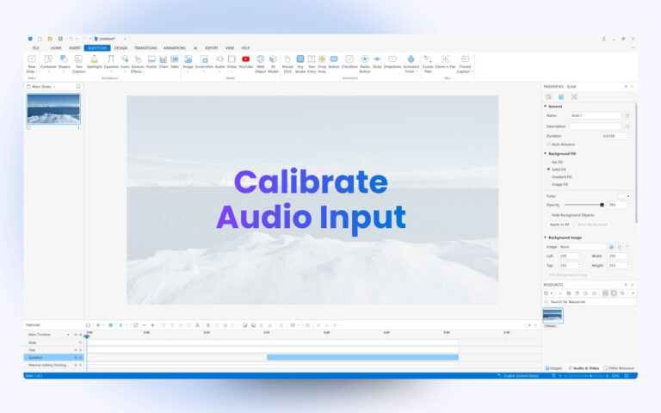Image resolution: width=661 pixels, height=413 pixels.
Task: Insert a Slider interaction object
Action: [377, 62]
